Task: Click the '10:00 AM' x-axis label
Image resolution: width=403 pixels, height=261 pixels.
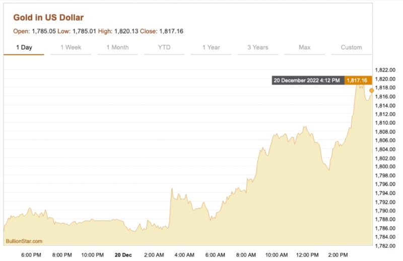Action: [x=277, y=255]
